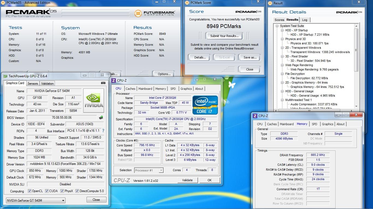Switch to the Scores tab in Result Details
This screenshot has width=373, height=209.
click(279, 20)
